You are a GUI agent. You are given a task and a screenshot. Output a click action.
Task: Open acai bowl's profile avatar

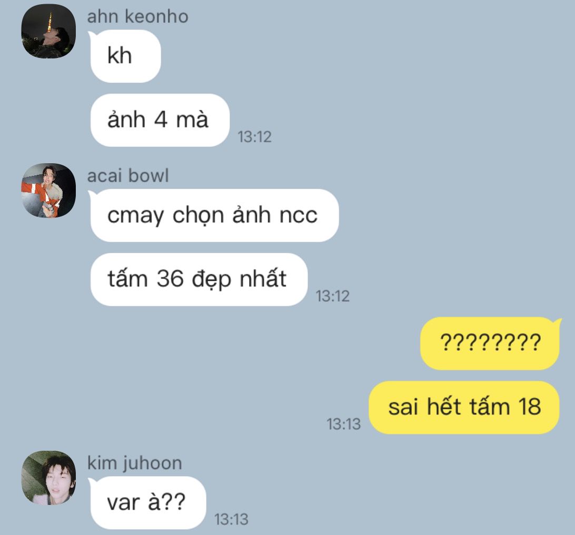pos(49,190)
